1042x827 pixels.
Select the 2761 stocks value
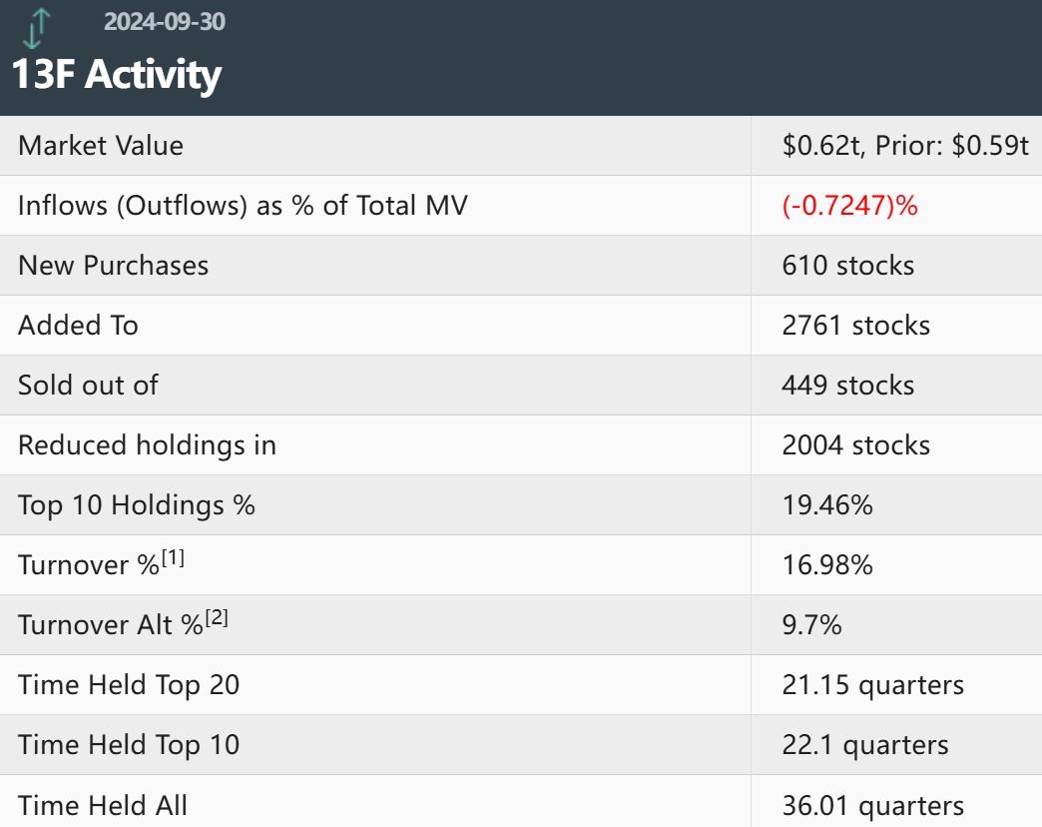click(856, 326)
